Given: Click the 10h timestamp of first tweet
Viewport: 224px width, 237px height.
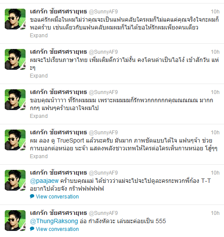Looking at the screenshot, I should (x=215, y=12).
